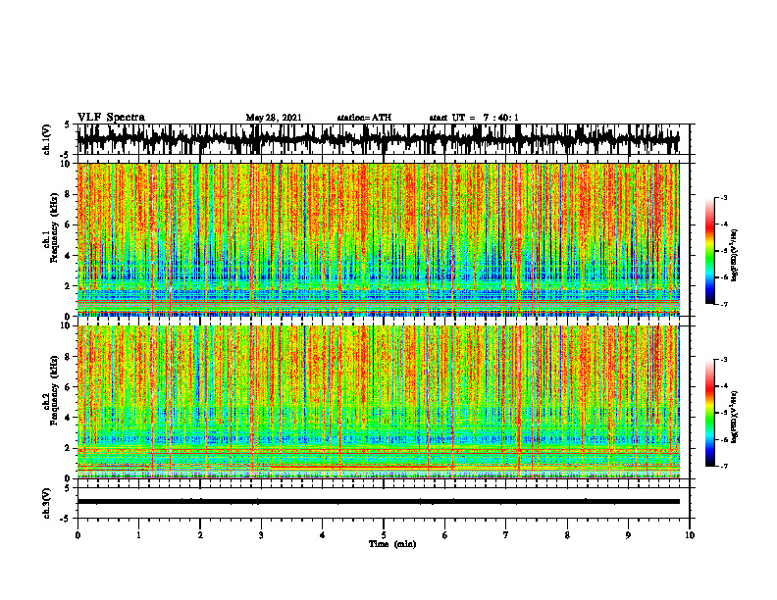The image size is (777, 600).
Task: Click inside the ch.1 spectrogram plot
Action: (378, 239)
